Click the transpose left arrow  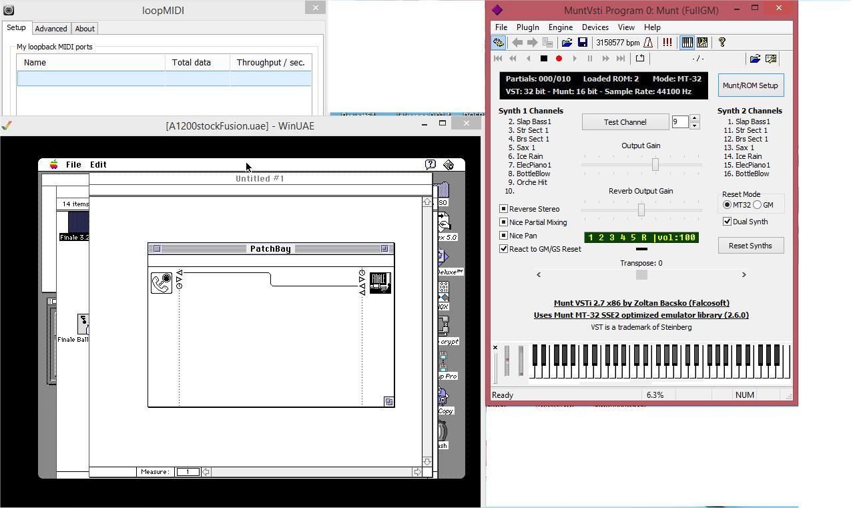539,274
